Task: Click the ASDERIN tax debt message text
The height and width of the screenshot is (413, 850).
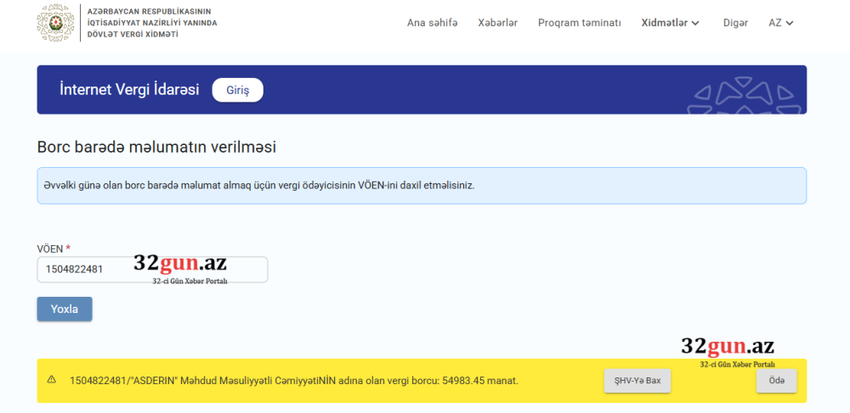Action: (x=294, y=381)
